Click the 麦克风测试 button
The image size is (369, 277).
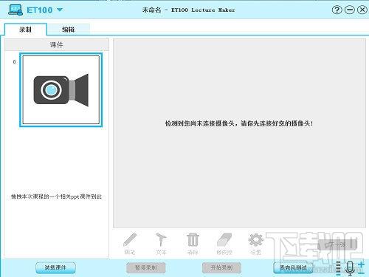pyautogui.click(x=293, y=267)
